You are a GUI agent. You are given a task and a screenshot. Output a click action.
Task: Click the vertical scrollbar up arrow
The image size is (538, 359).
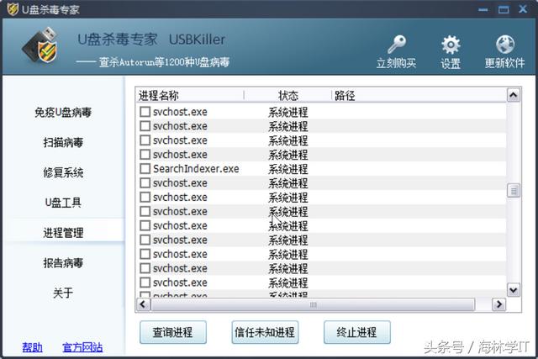514,95
